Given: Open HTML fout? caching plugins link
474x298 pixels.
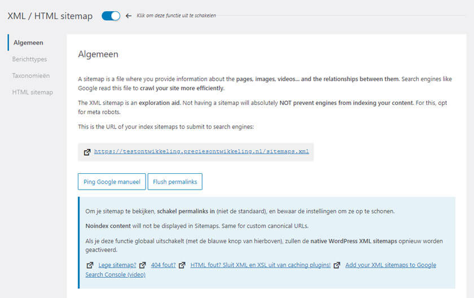Looking at the screenshot, I should [x=260, y=265].
